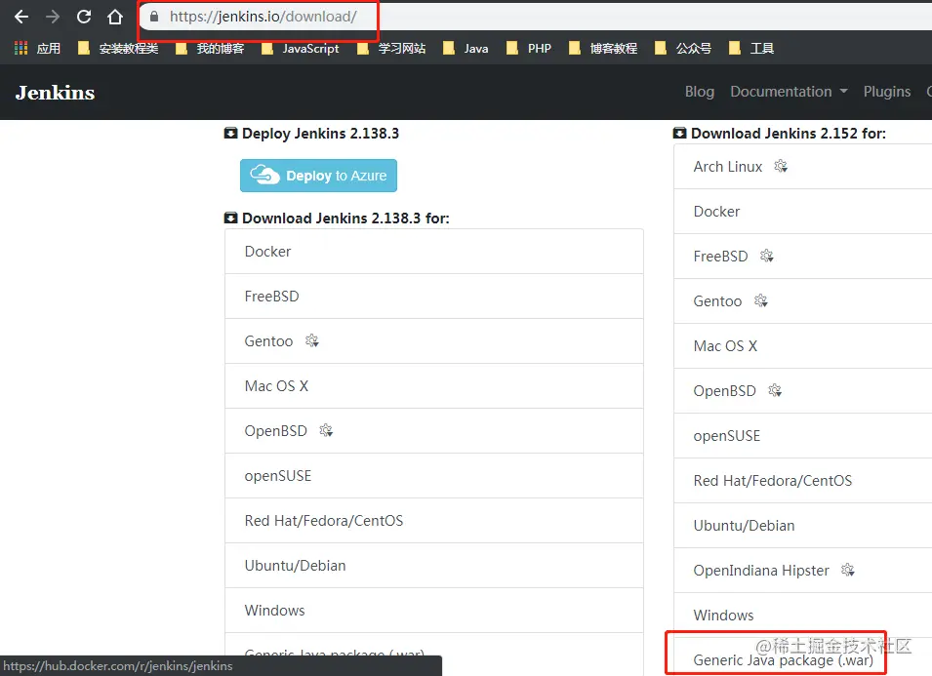Open the 我的博客 bookmark folder
This screenshot has width=932, height=676.
pyautogui.click(x=210, y=49)
